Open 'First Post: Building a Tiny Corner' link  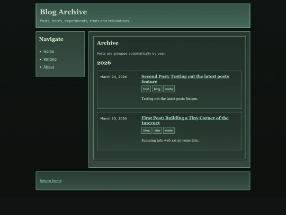(x=185, y=121)
